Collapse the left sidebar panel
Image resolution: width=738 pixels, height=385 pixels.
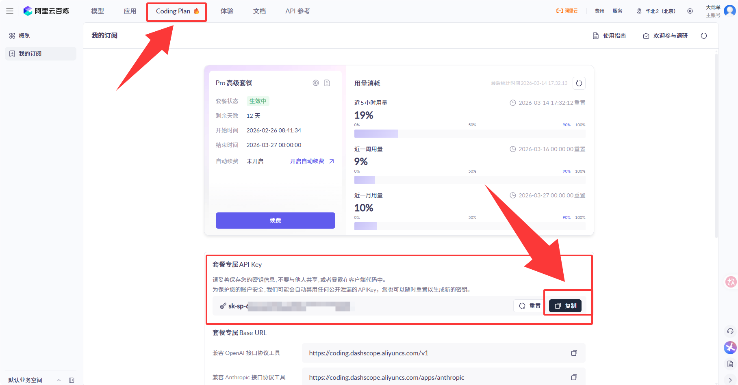pos(72,380)
